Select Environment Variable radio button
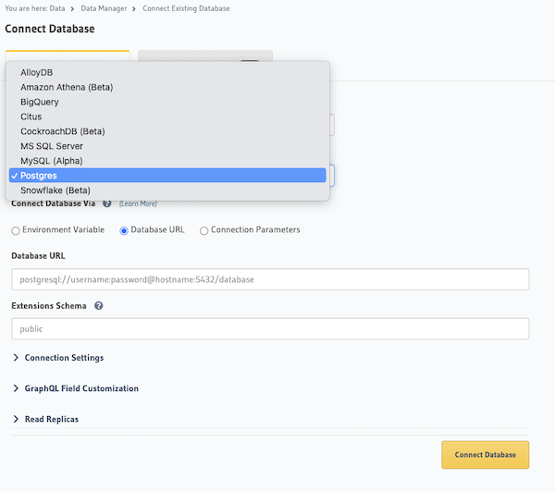555x492 pixels. (16, 231)
